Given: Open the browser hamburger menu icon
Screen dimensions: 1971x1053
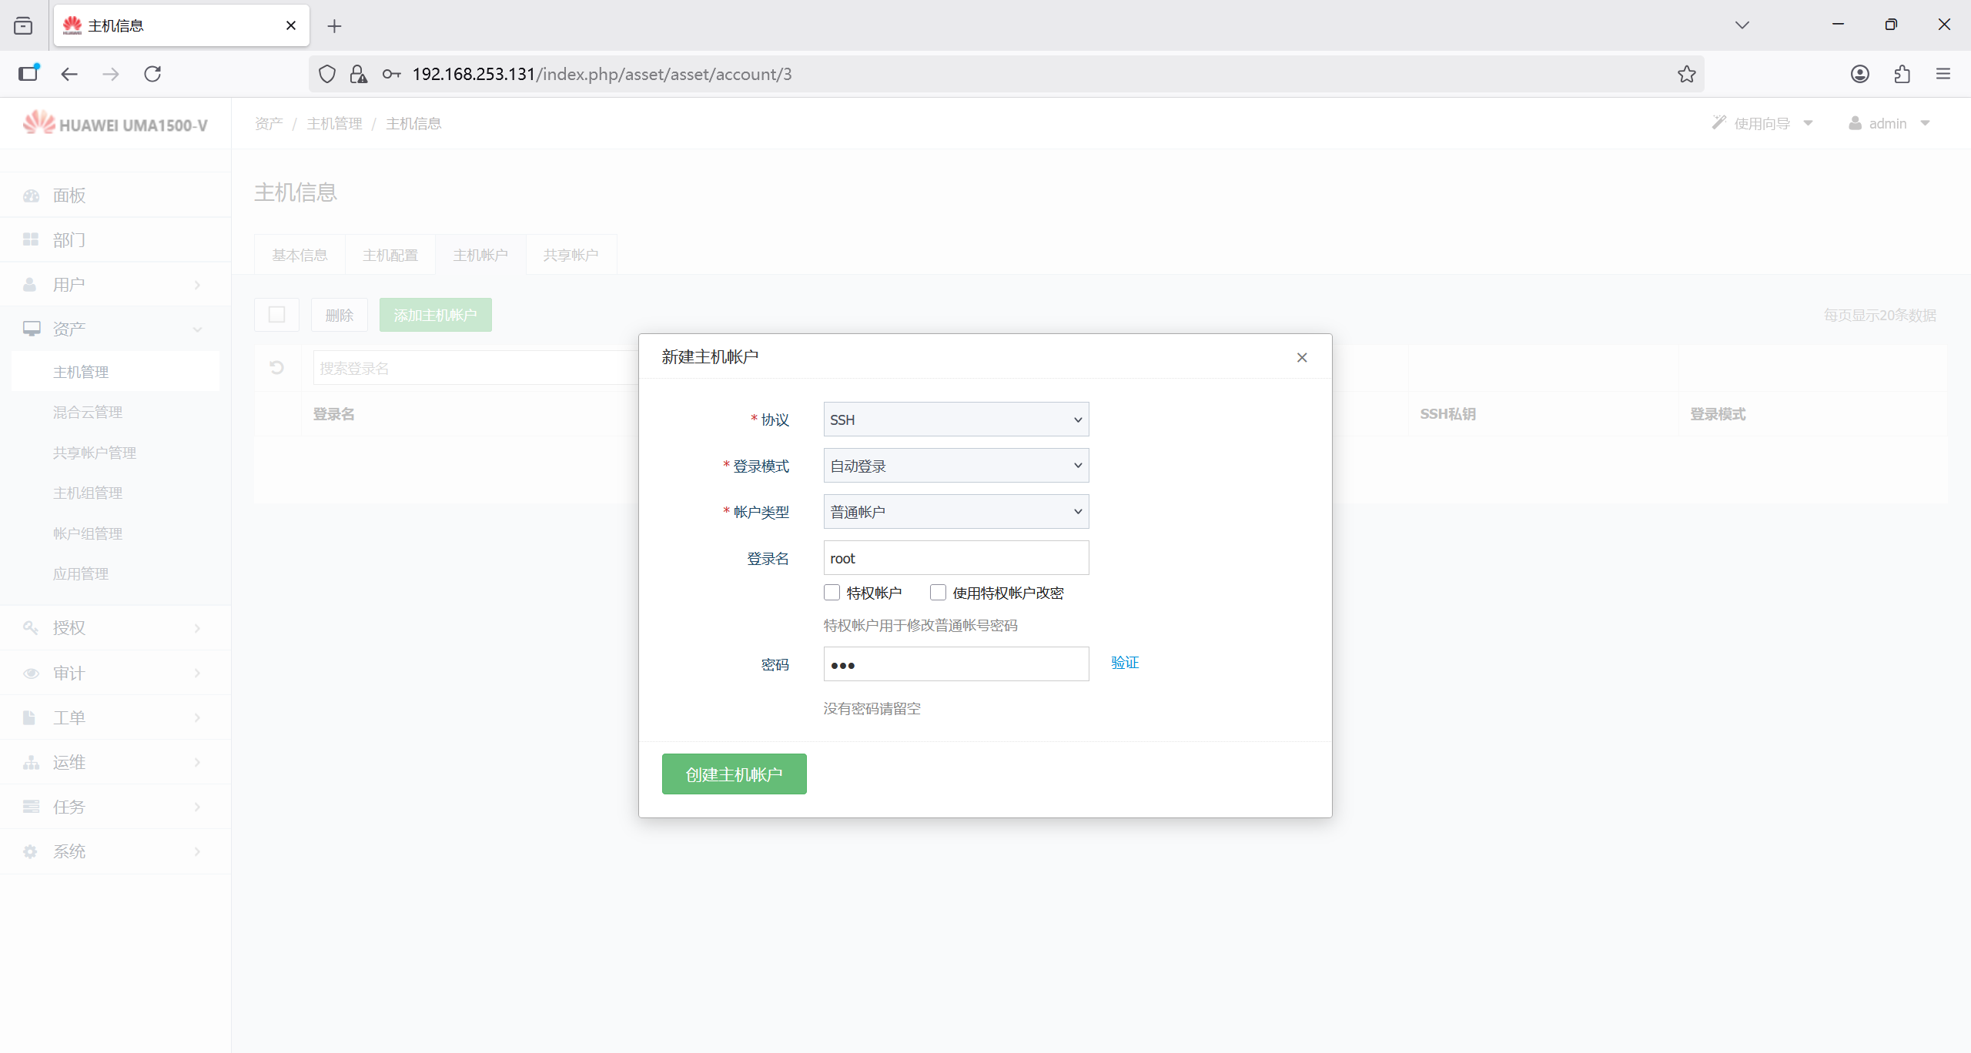Looking at the screenshot, I should 1943,74.
